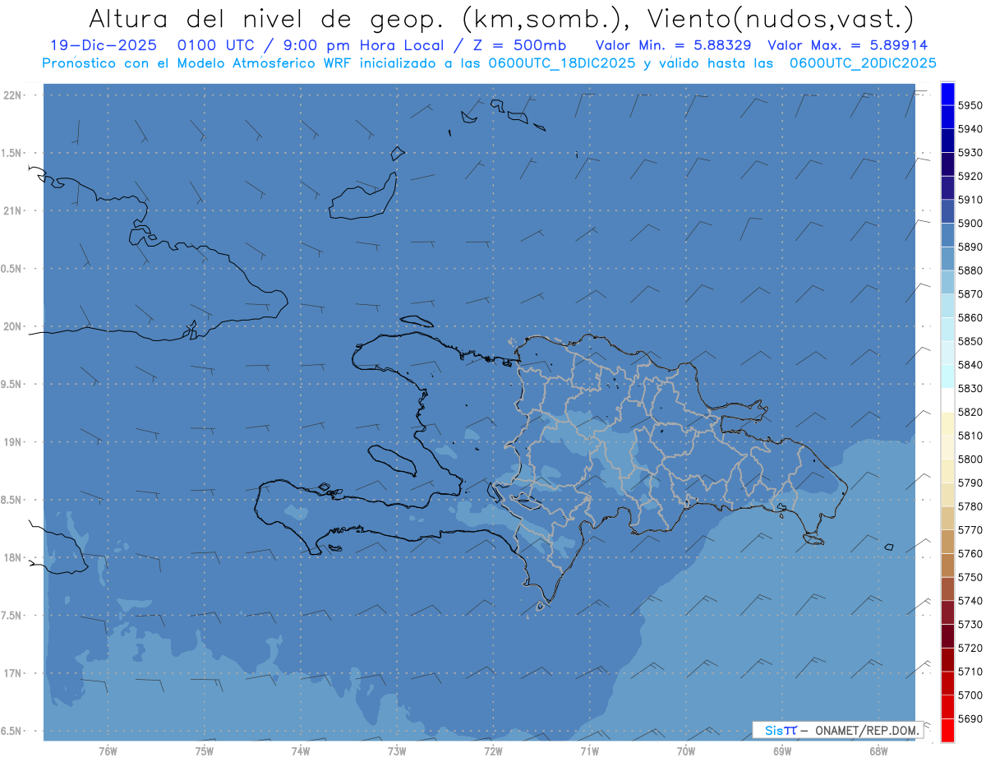
Task: Click the bright red swatch ending the colorbar
Action: coord(947,730)
